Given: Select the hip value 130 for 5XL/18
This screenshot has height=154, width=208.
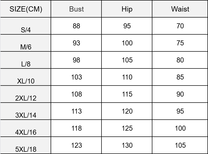Looking at the screenshot, I should point(127,145).
